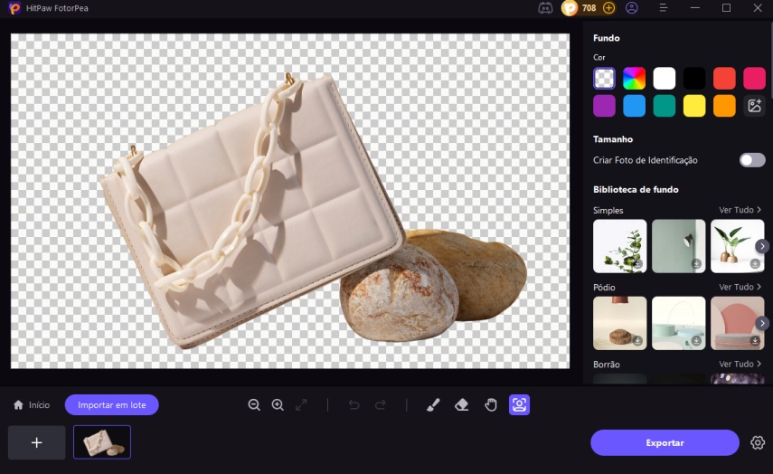Toggle Criar Foto de Identificação switch
Viewport: 773px width, 474px height.
752,160
